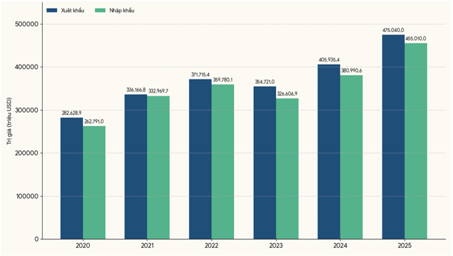Click the 262.791,0 data label

(x=94, y=121)
